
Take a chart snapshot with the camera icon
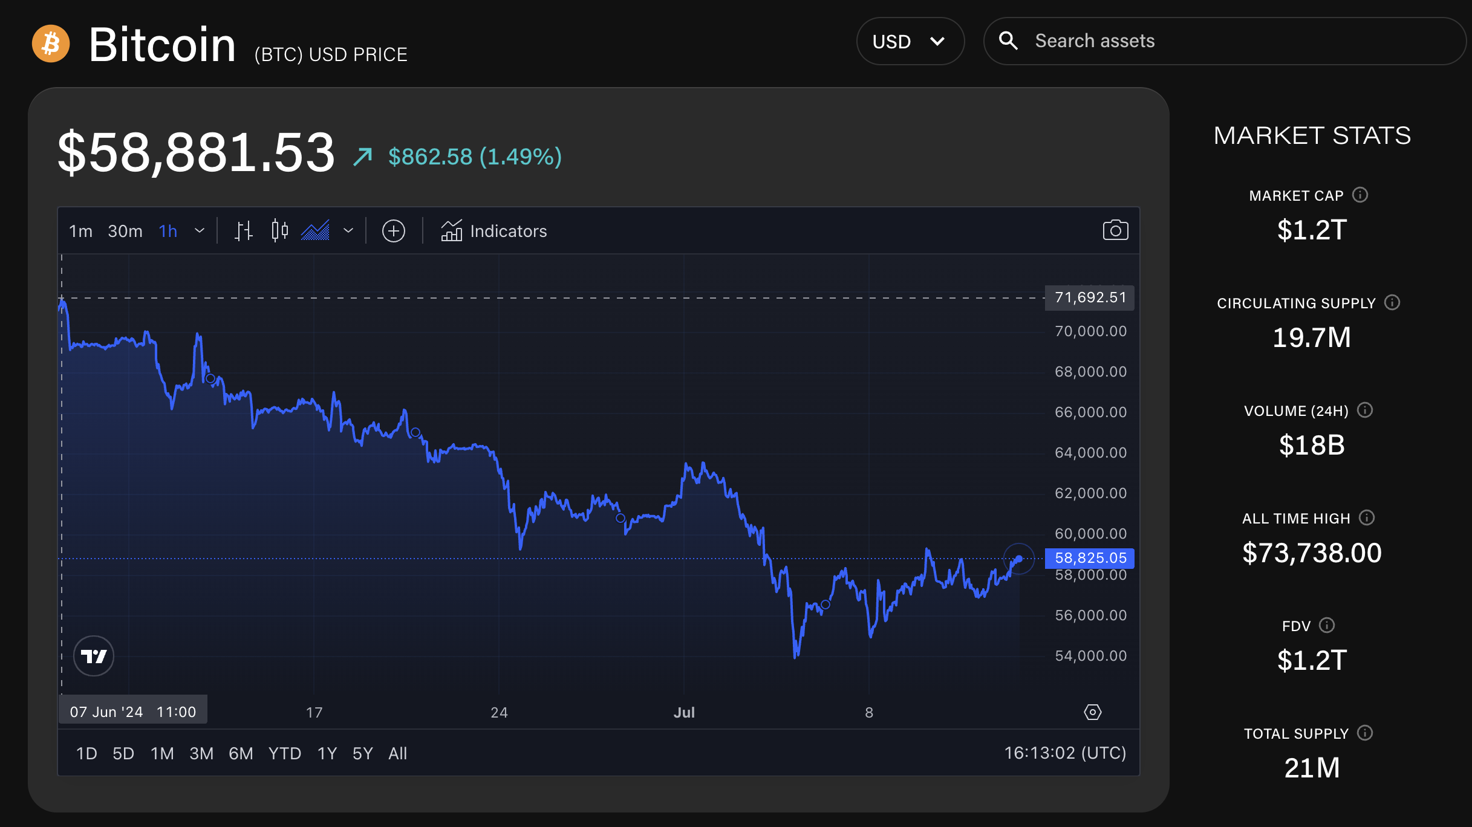coord(1116,230)
